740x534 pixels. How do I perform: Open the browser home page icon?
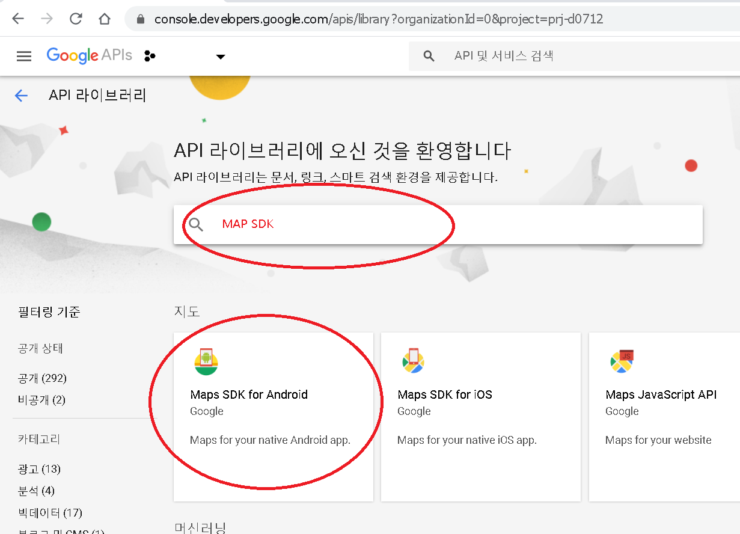tap(105, 19)
